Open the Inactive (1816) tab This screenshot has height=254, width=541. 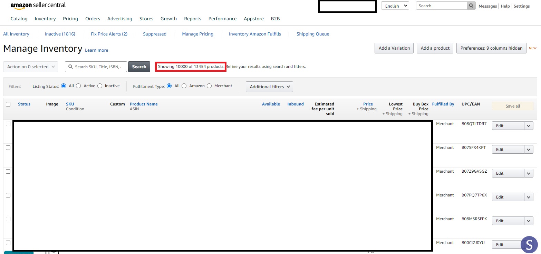click(x=60, y=34)
